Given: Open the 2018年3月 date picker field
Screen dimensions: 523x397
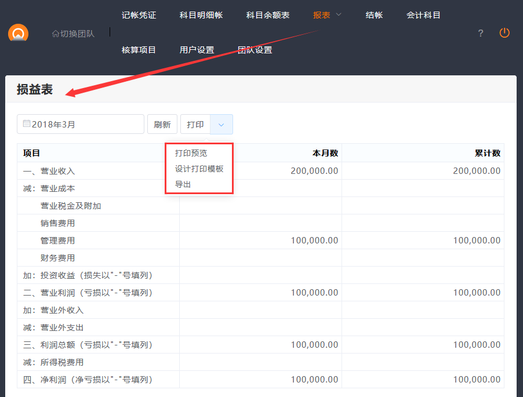Looking at the screenshot, I should [81, 124].
